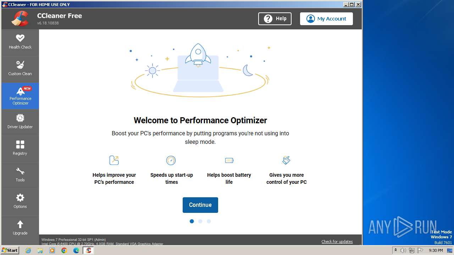Jump to the second onboarding page dot
The width and height of the screenshot is (454, 255).
click(200, 221)
